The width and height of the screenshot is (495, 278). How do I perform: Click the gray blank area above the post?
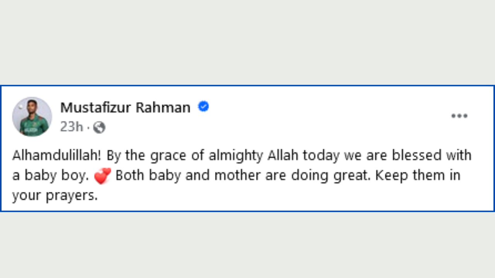click(x=247, y=42)
